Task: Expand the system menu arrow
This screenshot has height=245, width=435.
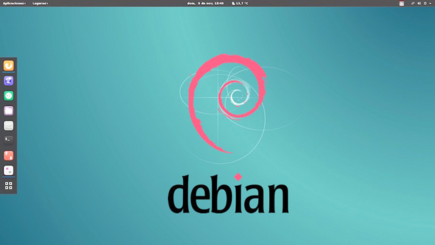Action: [430, 3]
